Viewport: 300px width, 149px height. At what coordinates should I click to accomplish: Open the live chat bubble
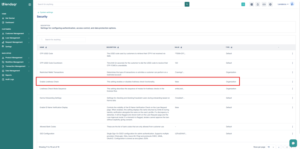pos(293,143)
